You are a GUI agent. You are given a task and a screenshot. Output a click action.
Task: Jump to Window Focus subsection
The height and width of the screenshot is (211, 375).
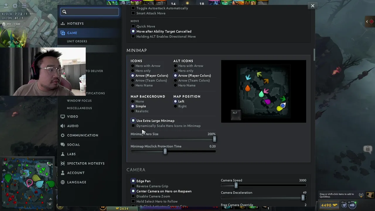(79, 101)
